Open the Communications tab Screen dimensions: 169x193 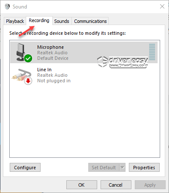pos(90,21)
